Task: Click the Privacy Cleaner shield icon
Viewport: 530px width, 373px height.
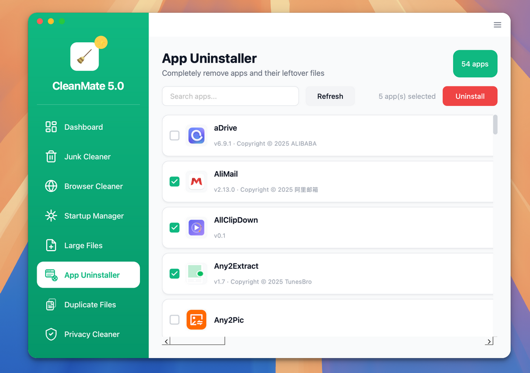Action: (x=51, y=334)
